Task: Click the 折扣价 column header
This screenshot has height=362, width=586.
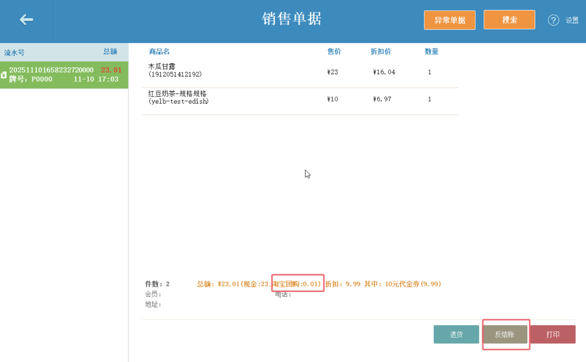Action: click(381, 52)
